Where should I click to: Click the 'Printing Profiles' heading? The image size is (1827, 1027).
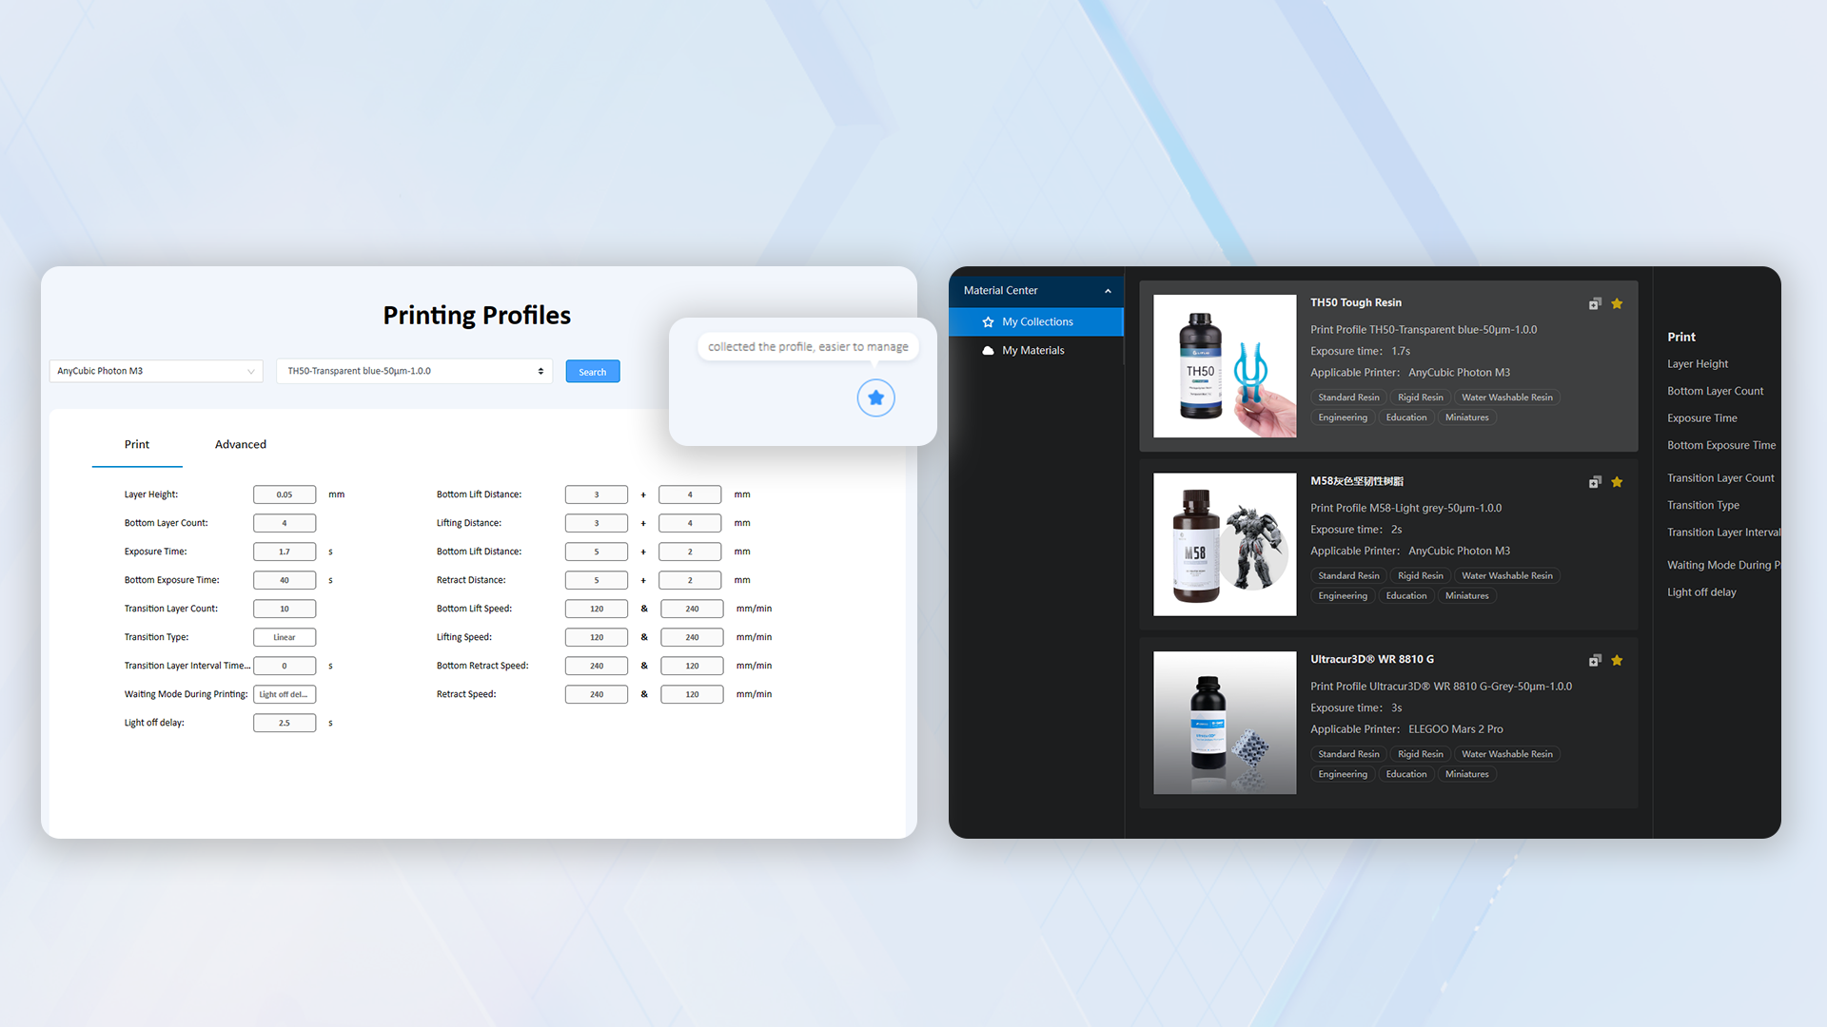click(477, 316)
